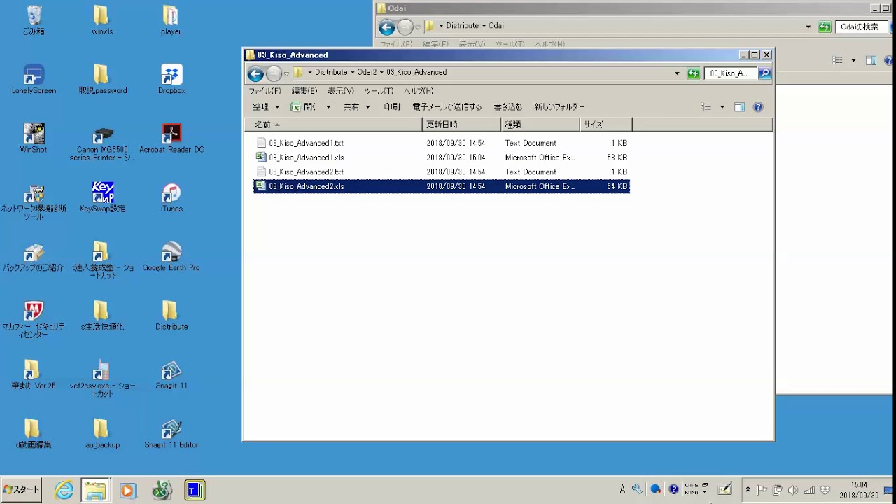Click the スタート button on taskbar
The height and width of the screenshot is (504, 896).
coord(22,490)
